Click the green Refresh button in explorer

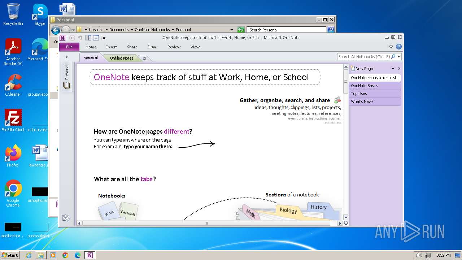[x=241, y=30]
